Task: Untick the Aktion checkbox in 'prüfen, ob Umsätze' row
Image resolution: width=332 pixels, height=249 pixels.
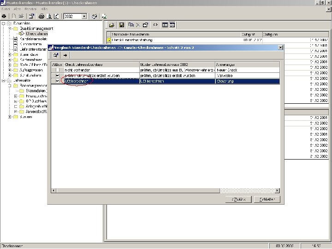Action: coord(57,75)
